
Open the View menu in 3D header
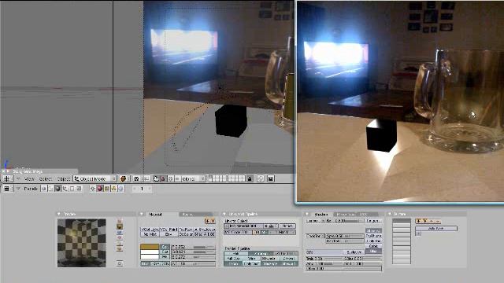29,178
